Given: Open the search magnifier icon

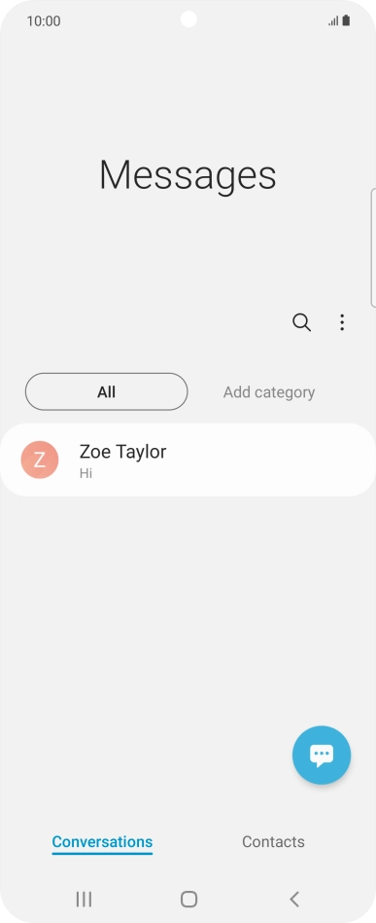Looking at the screenshot, I should point(301,322).
